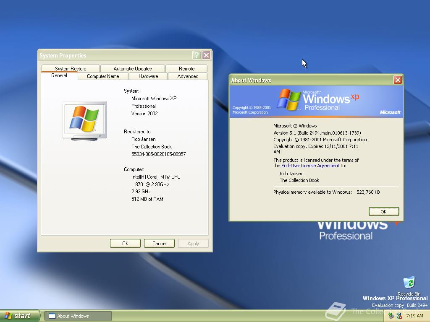Click the 'Microsoft ® Windows' line
Screen dimensions: 430x322
295,126
